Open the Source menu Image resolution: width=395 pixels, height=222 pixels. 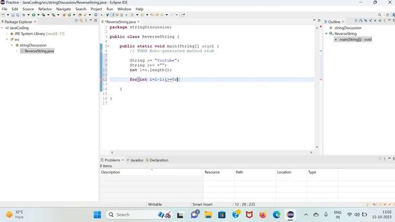pyautogui.click(x=28, y=9)
